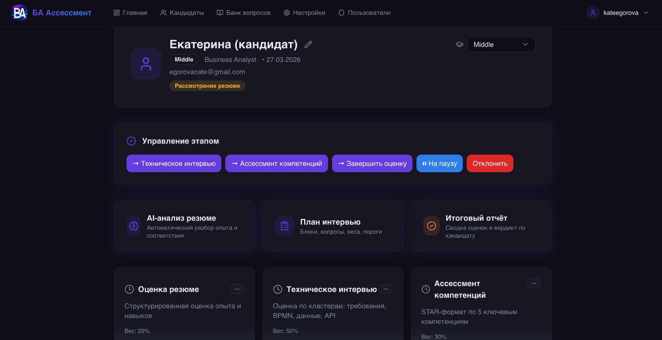Click the clock icon by Оценка резюме
This screenshot has width=662, height=340.
click(129, 289)
